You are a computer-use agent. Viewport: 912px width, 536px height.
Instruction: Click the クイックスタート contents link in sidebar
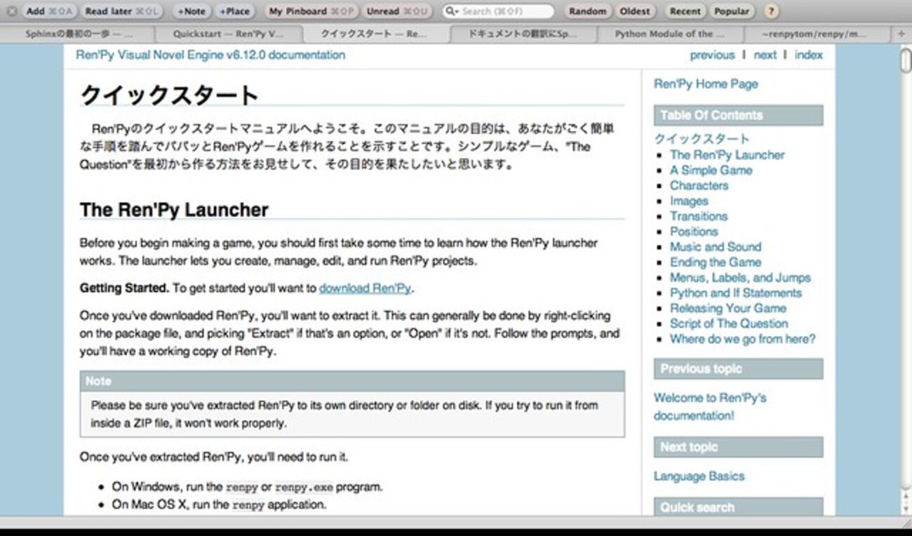click(702, 139)
